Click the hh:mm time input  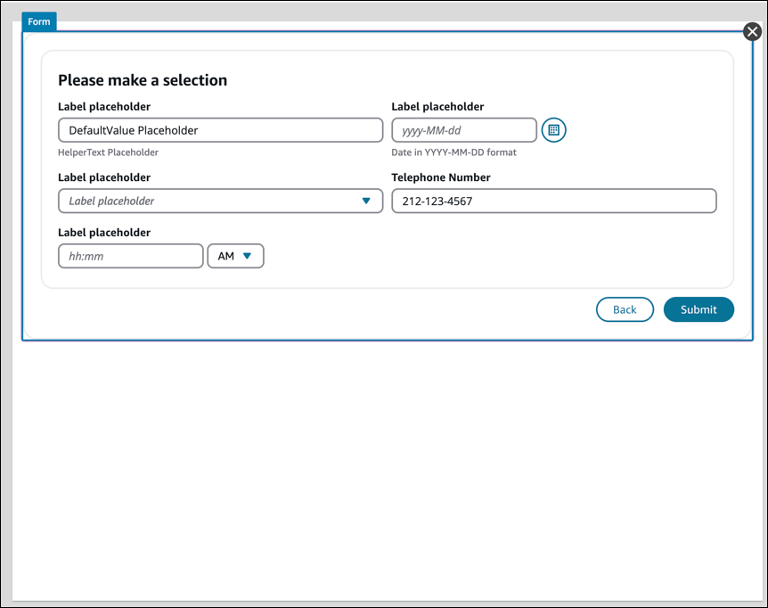coord(130,256)
